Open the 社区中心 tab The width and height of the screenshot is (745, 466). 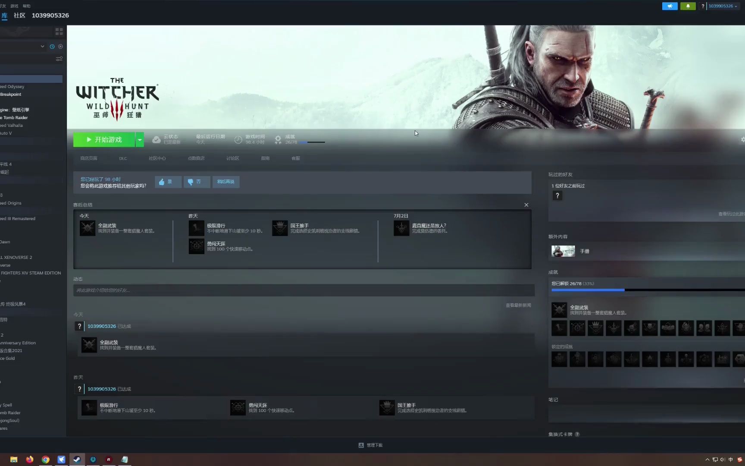(157, 158)
